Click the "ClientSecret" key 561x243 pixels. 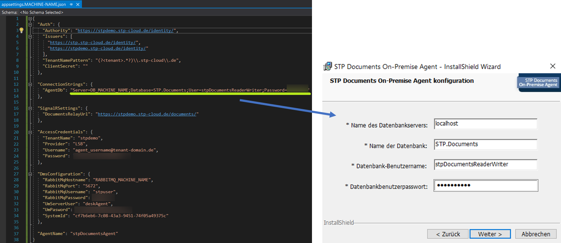point(60,66)
